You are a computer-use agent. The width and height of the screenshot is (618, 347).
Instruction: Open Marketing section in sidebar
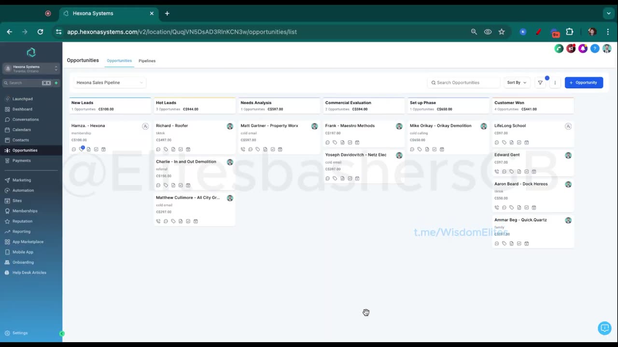(22, 180)
